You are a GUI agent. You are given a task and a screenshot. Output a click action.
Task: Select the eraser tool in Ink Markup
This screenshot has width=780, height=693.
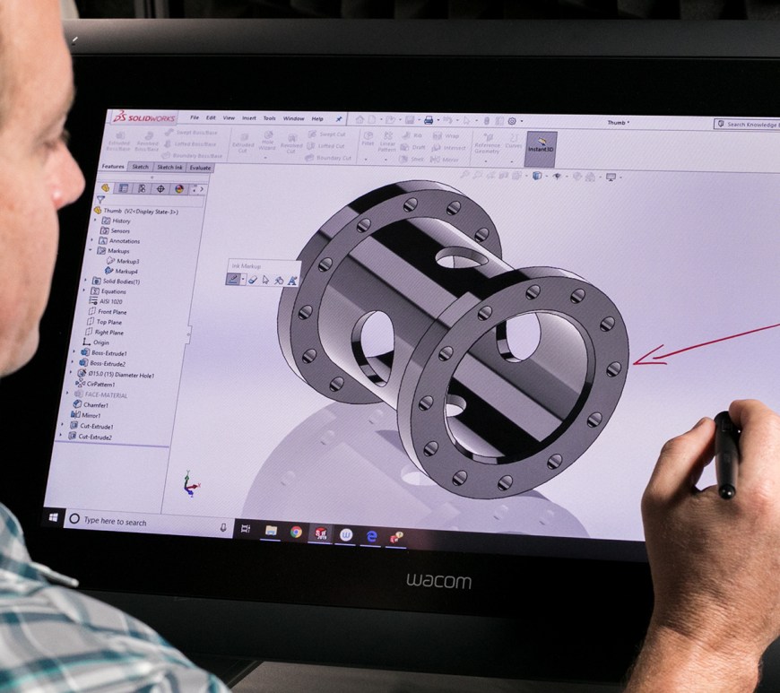click(x=253, y=280)
